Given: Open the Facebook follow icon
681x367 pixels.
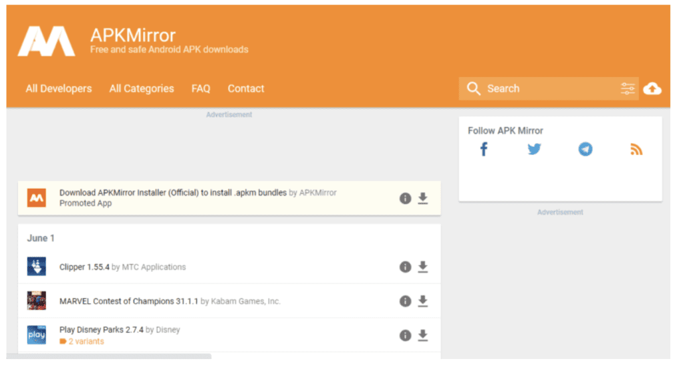Looking at the screenshot, I should (x=483, y=150).
